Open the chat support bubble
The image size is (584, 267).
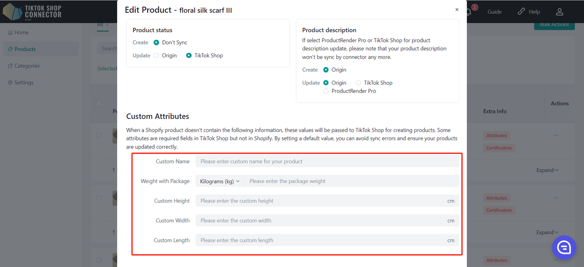(x=564, y=247)
